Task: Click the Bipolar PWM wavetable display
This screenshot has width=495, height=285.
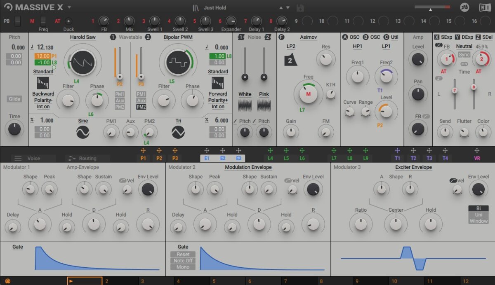Action: coord(178,62)
